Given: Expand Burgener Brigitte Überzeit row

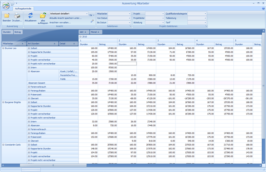Looking at the screenshot, I should click(29, 141).
